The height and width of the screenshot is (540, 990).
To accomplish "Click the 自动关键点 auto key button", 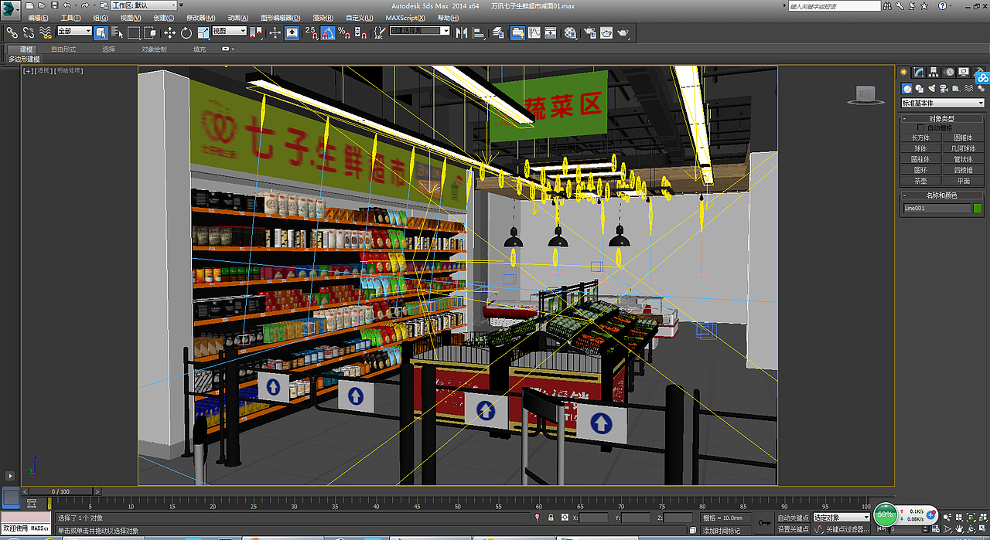I will click(x=794, y=518).
